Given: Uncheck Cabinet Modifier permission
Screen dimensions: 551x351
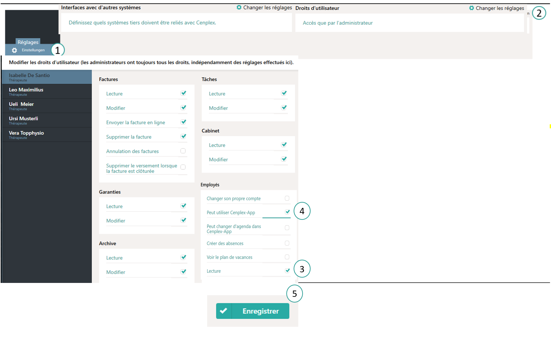Looking at the screenshot, I should tap(284, 159).
